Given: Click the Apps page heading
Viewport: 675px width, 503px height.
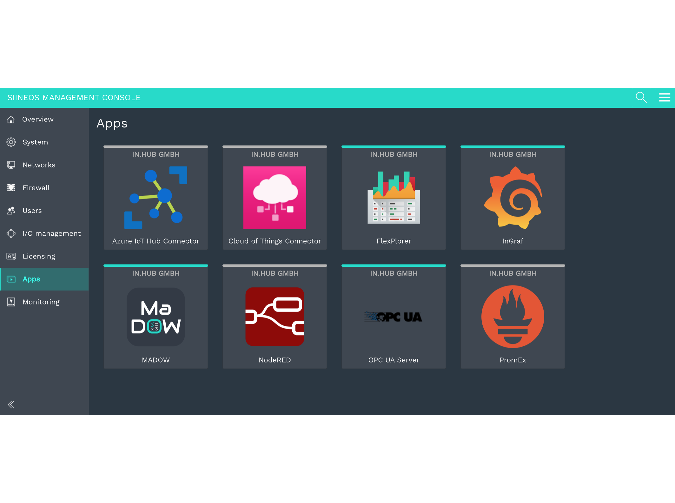Looking at the screenshot, I should 112,124.
